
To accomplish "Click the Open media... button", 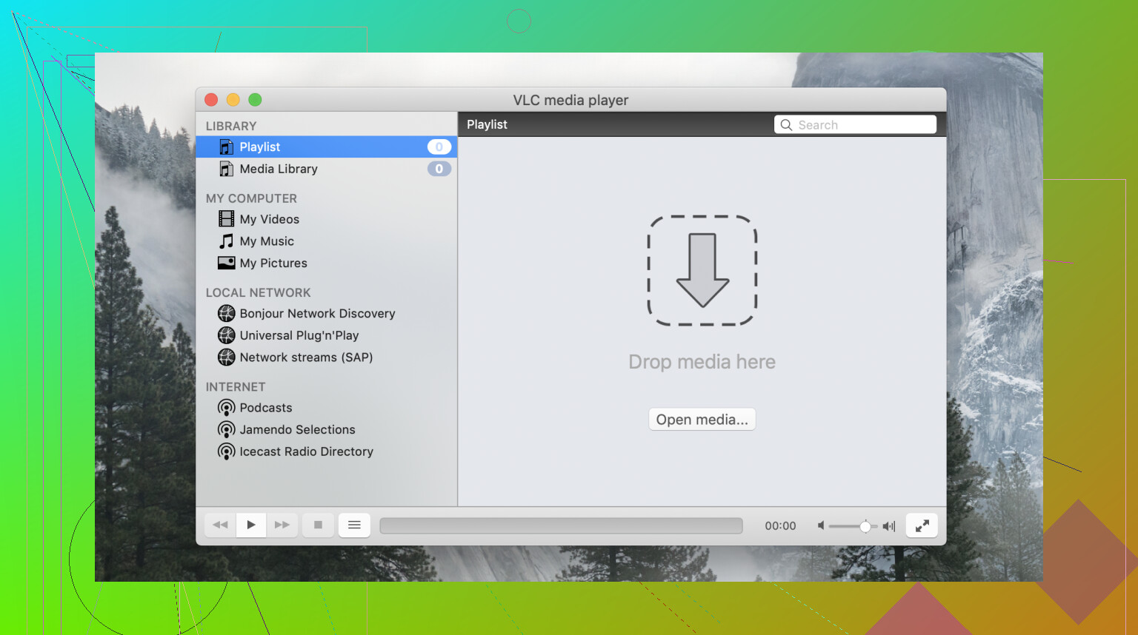I will click(x=702, y=420).
